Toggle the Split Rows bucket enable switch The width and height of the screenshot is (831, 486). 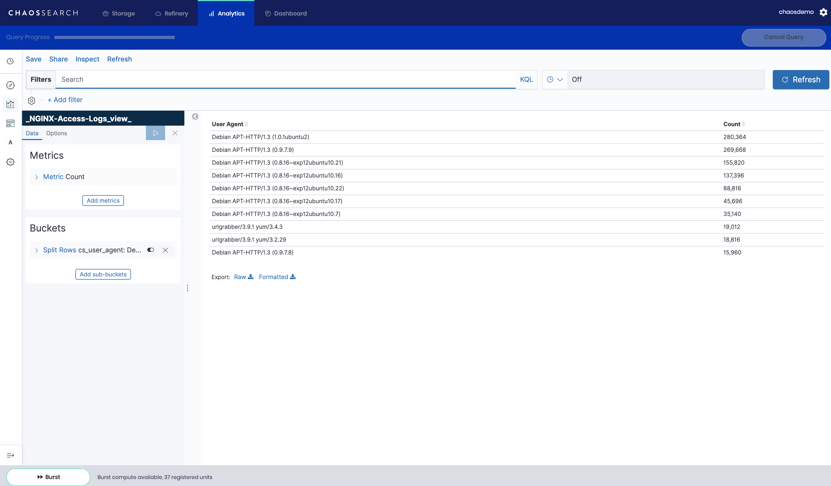150,250
